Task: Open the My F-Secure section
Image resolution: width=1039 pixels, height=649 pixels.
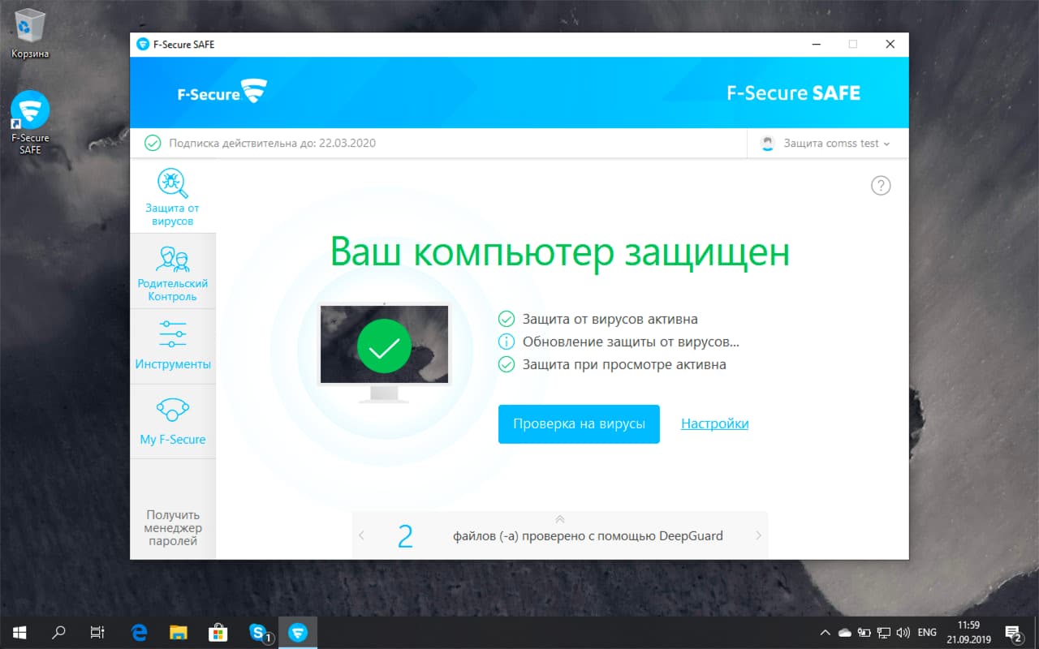Action: click(x=172, y=420)
